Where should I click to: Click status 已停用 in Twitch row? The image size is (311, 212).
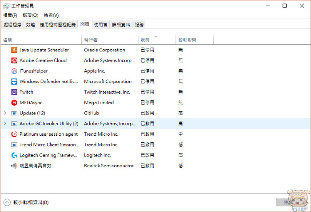click(148, 92)
